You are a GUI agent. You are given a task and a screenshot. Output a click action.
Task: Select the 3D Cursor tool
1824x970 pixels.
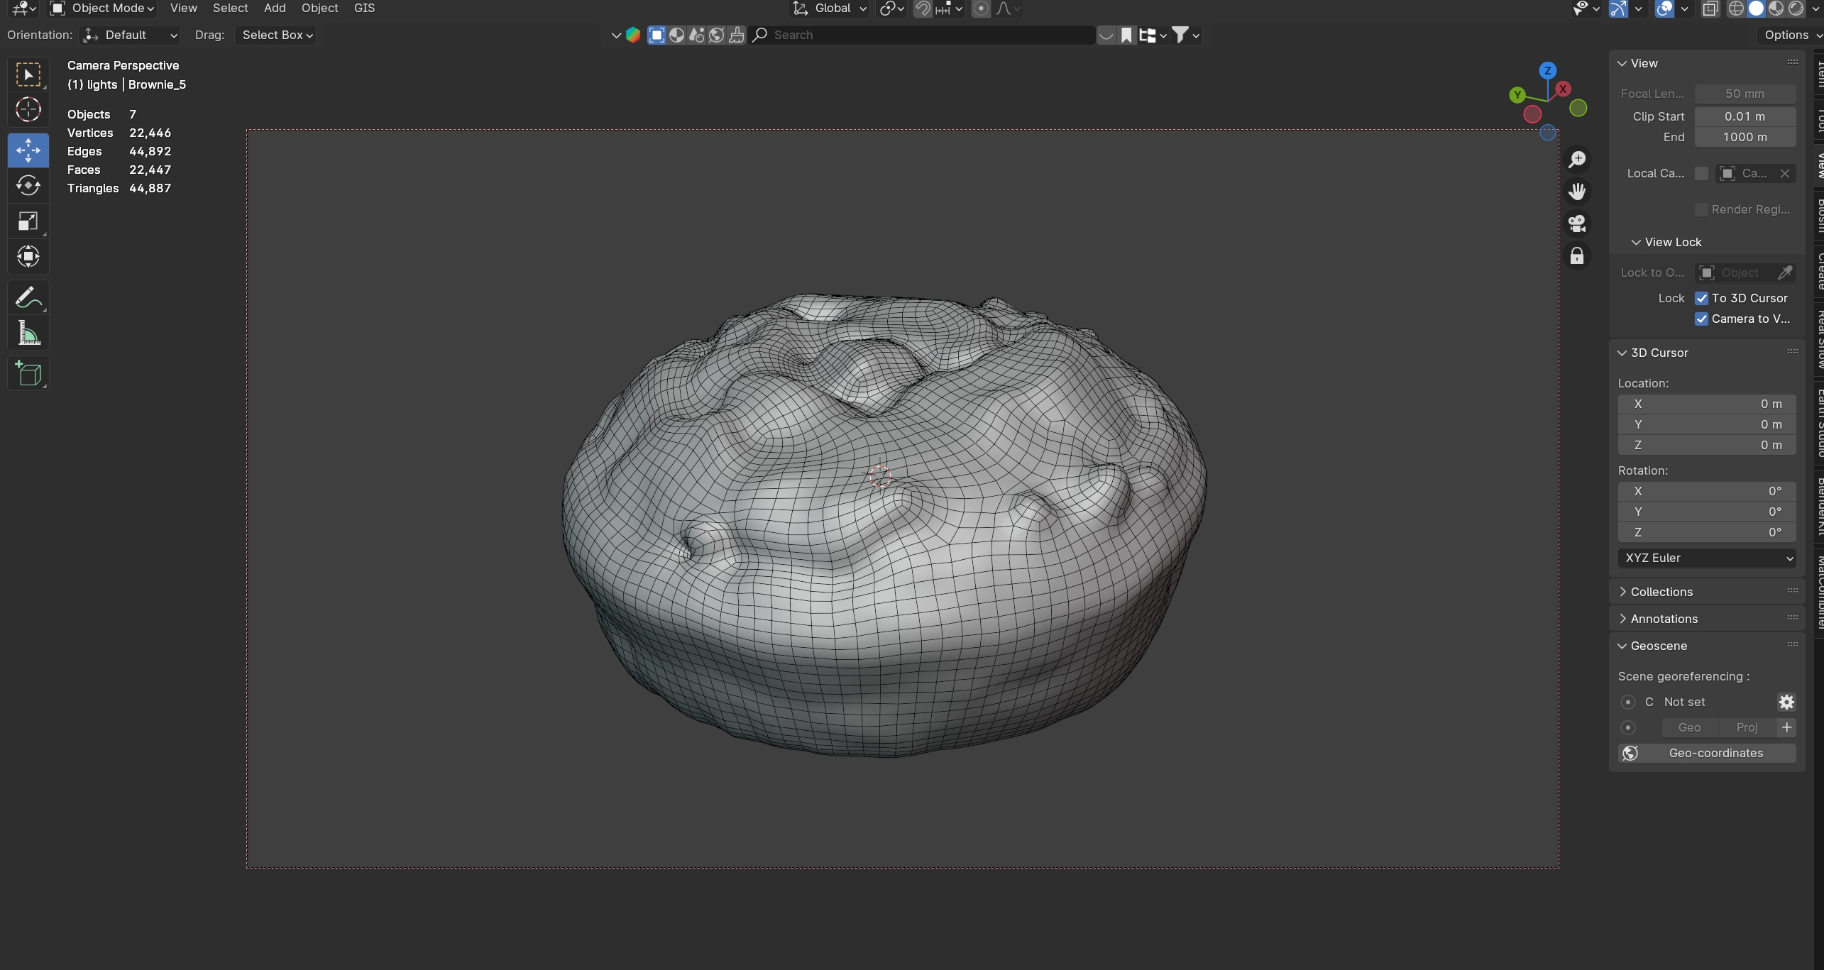pos(28,110)
